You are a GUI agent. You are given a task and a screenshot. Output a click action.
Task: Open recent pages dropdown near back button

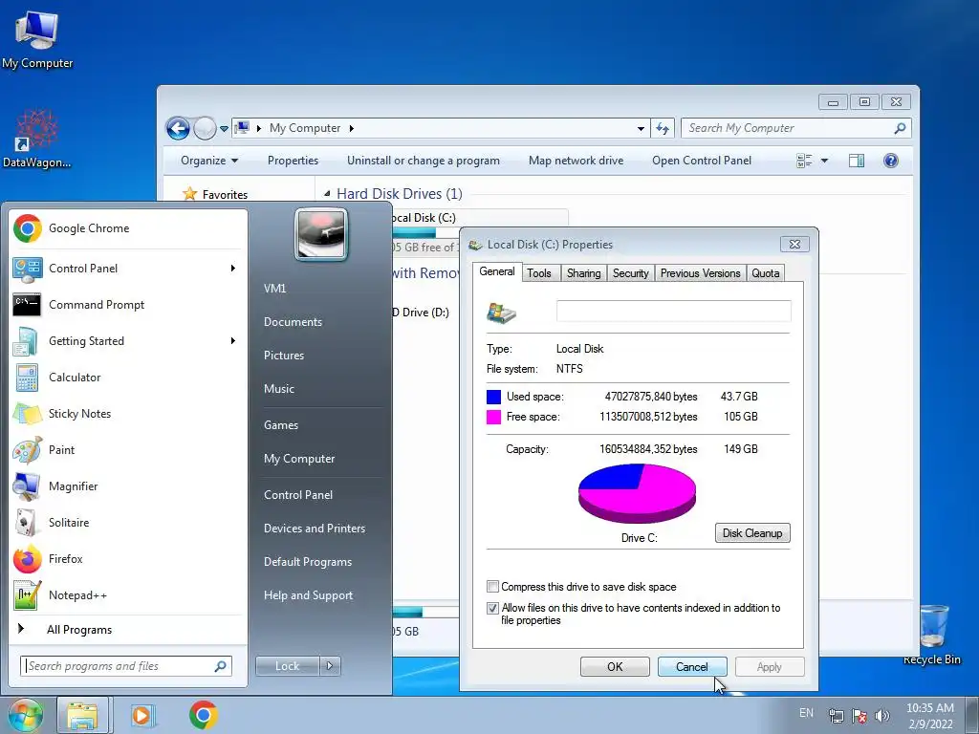click(x=224, y=129)
